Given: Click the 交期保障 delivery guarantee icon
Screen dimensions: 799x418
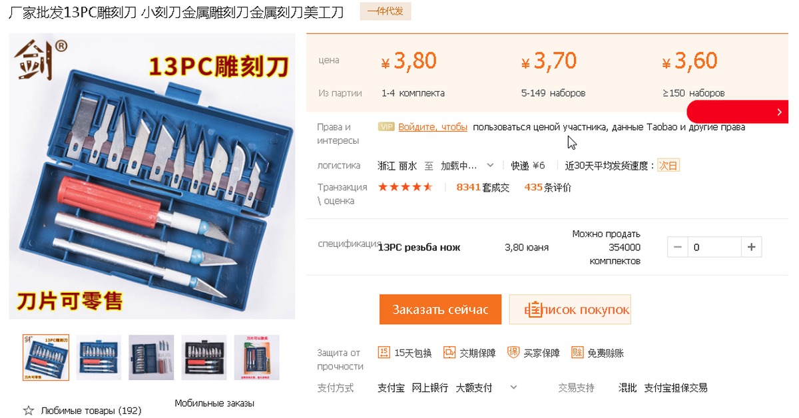Looking at the screenshot, I should point(449,353).
